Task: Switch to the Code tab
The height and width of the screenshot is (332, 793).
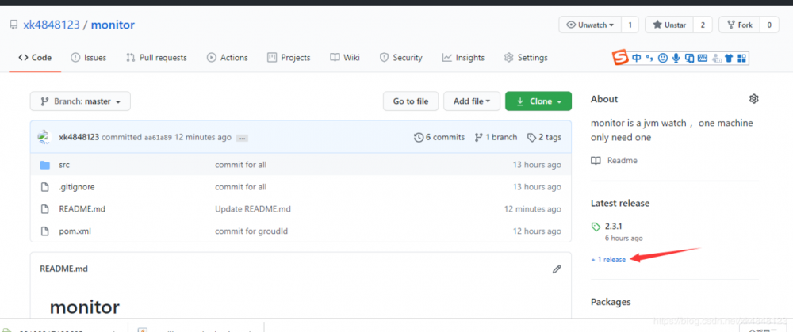Action: point(35,58)
